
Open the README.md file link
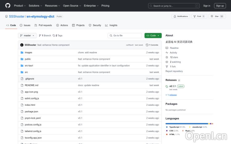[x=31, y=85]
